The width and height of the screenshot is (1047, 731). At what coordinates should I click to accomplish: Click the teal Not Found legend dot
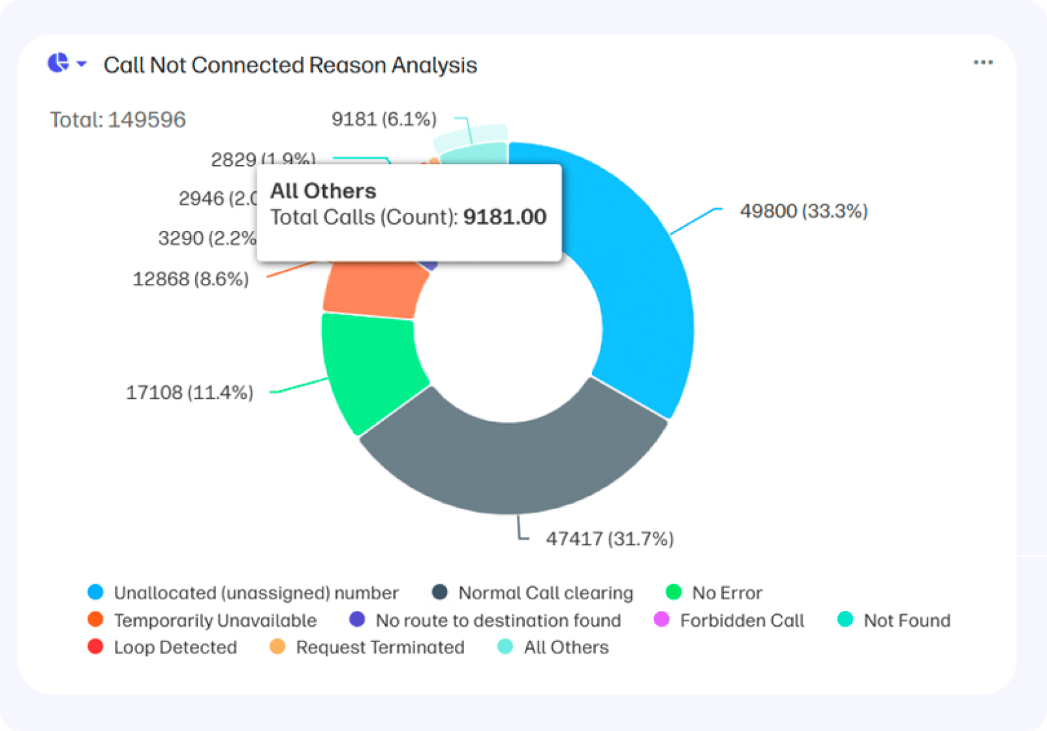[x=845, y=620]
